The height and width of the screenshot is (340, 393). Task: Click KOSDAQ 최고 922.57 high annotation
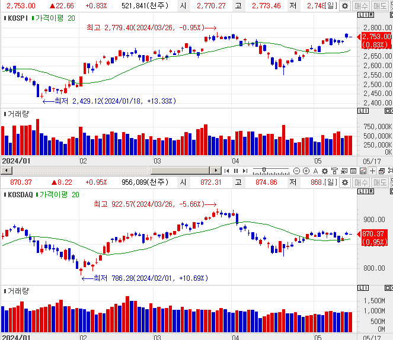155,204
